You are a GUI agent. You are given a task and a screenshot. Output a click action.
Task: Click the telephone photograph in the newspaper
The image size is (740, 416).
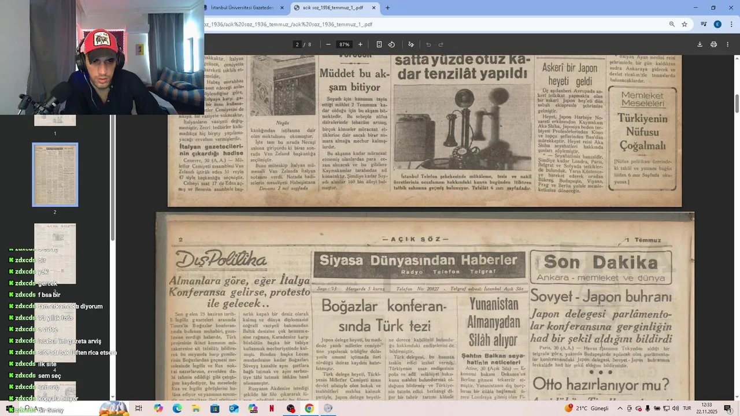coord(462,128)
